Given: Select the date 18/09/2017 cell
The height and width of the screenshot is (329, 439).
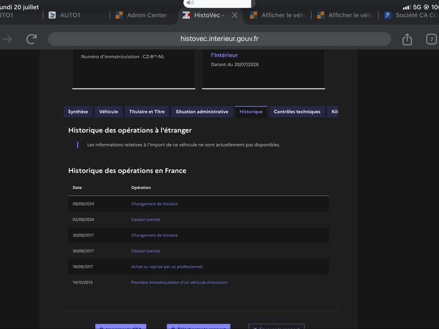Looking at the screenshot, I should [83, 266].
